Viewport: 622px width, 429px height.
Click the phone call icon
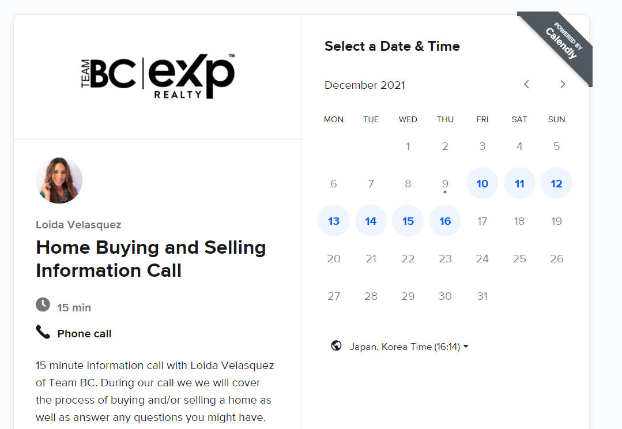[x=43, y=332]
